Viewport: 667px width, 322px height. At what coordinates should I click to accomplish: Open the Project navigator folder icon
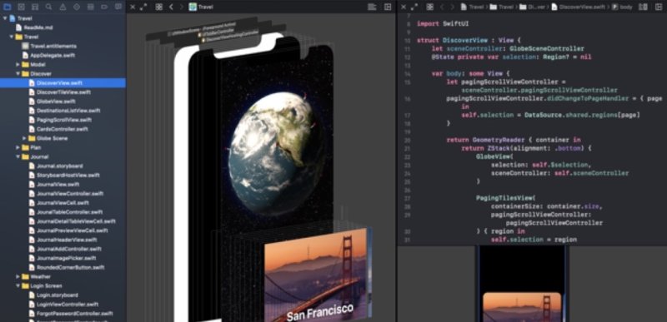point(8,7)
